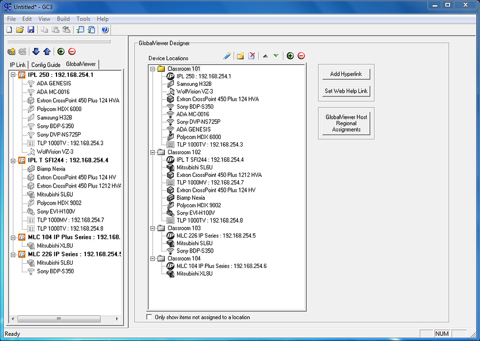
Task: Click the second Build toolbar icon
Action: click(91, 30)
